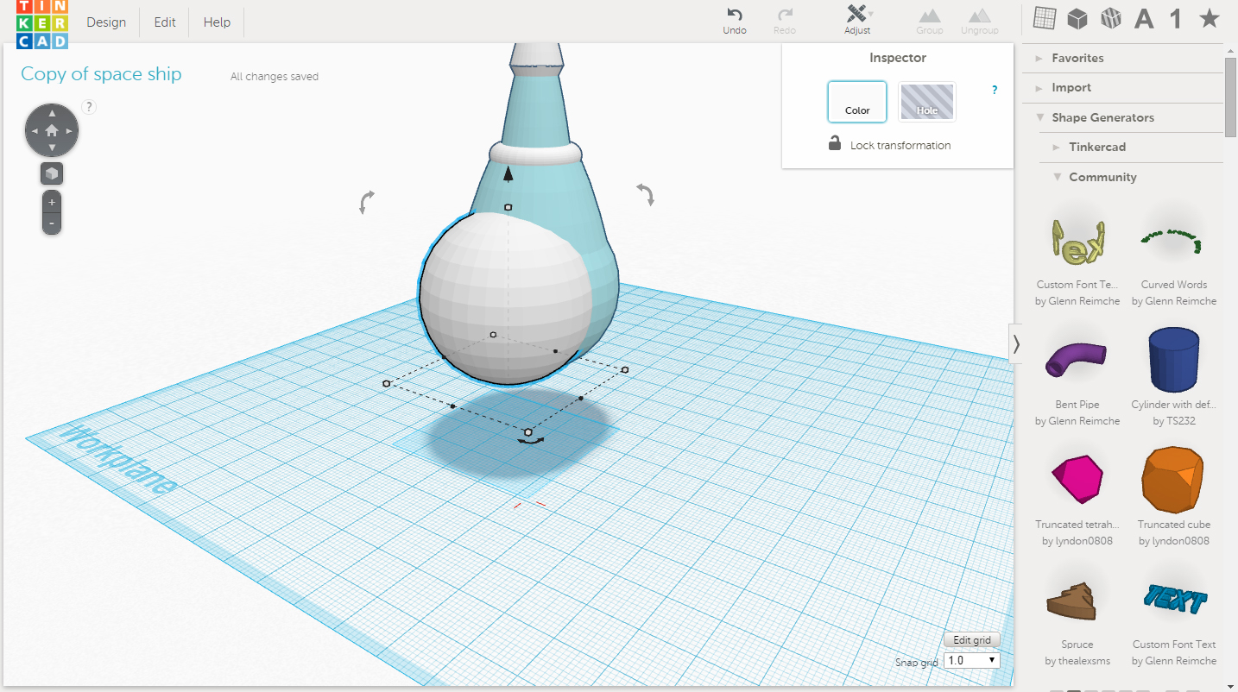Select the blue Custom Font Text thumbnail
This screenshot has width=1238, height=692.
tap(1173, 598)
